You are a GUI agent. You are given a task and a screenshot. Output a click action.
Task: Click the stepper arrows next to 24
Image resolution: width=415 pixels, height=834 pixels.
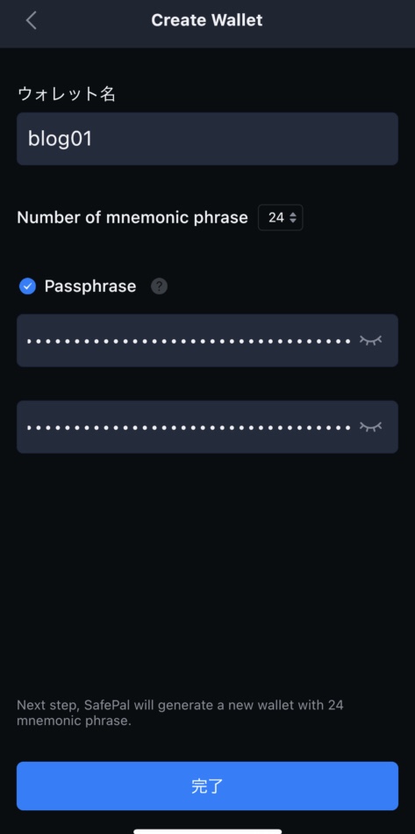click(293, 218)
